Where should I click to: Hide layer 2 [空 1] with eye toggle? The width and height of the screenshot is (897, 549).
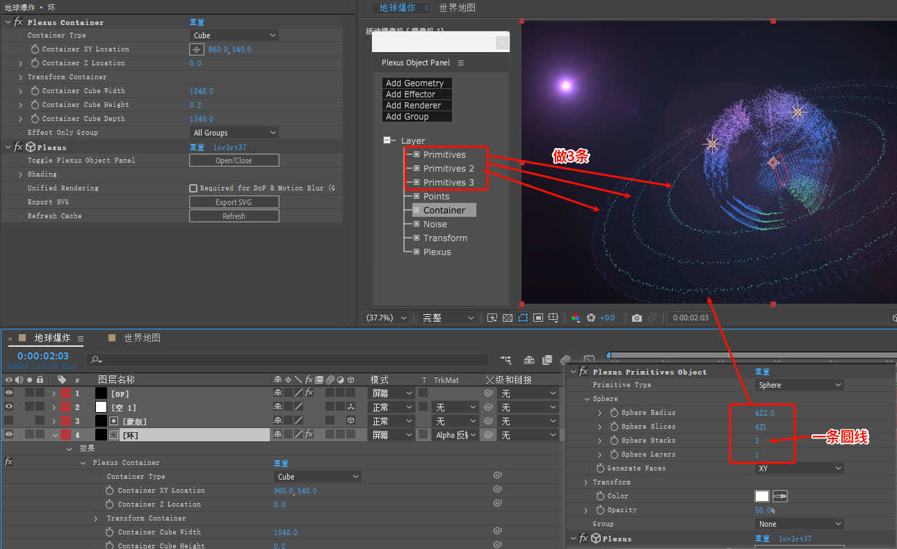click(x=9, y=407)
